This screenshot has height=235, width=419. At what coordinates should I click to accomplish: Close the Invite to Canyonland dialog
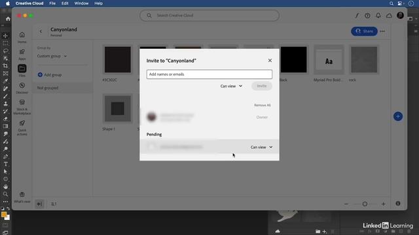coord(270,61)
